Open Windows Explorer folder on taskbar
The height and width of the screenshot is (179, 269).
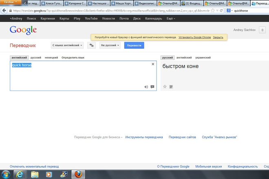tap(35, 175)
